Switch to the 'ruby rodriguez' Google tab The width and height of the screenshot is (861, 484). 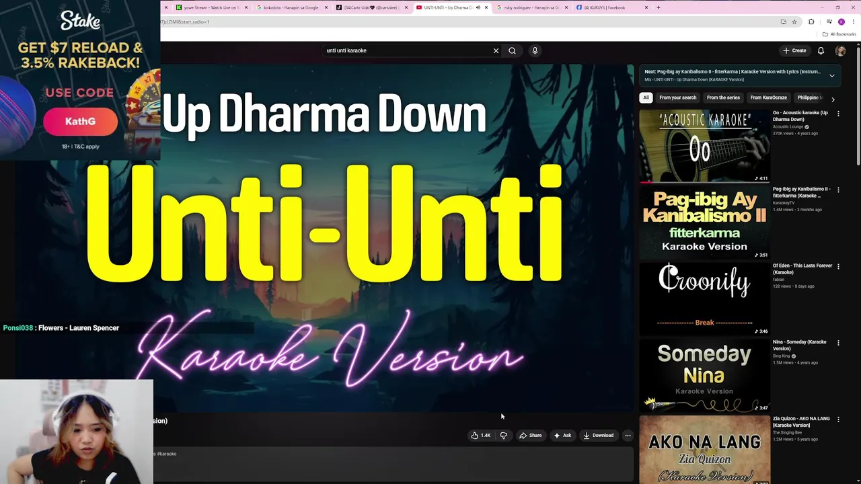click(531, 7)
